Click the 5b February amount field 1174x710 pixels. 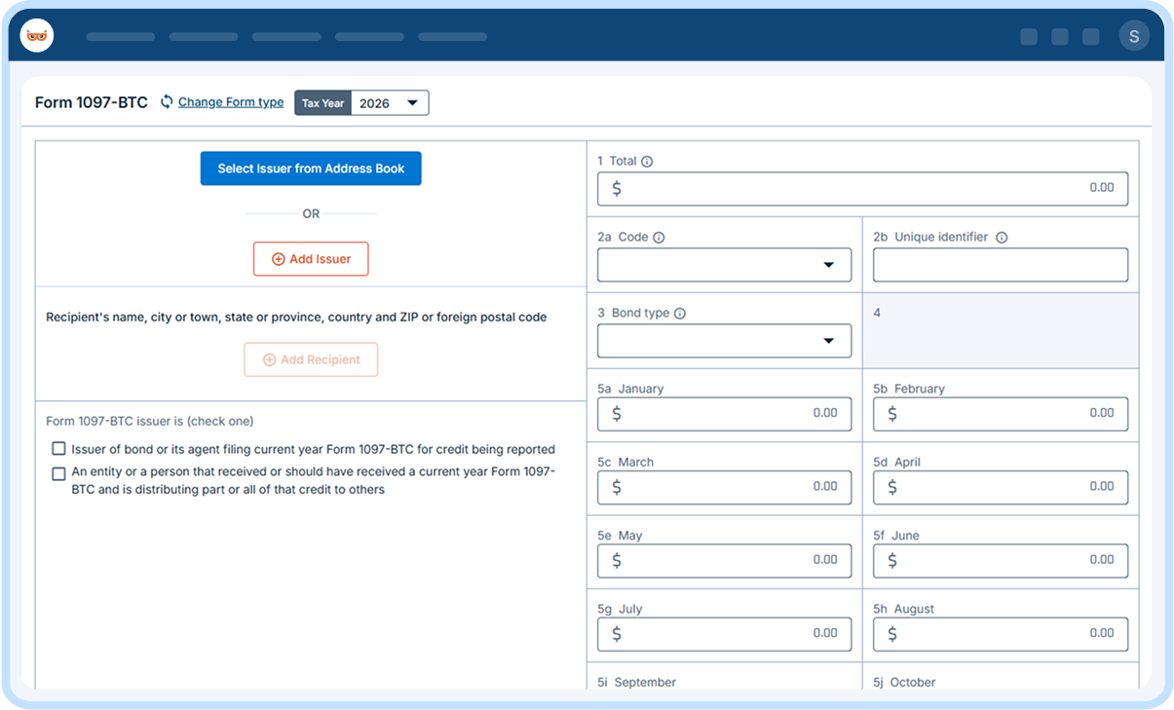[x=1001, y=414]
